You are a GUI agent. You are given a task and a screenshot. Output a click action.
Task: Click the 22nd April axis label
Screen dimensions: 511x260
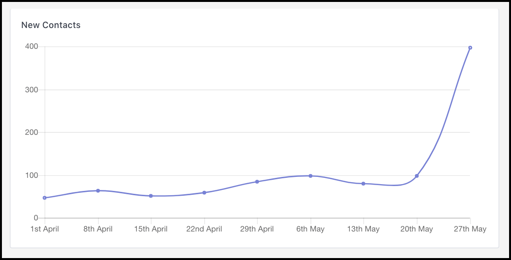[x=204, y=229]
